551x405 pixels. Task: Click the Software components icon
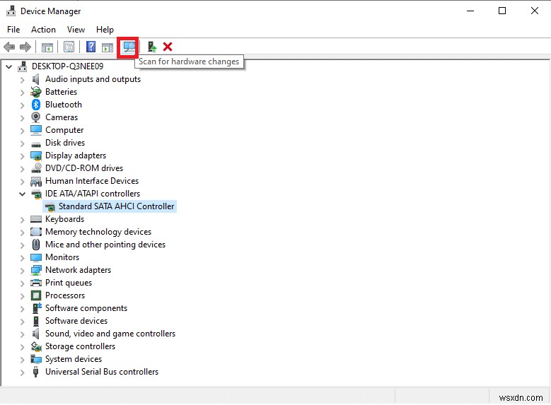pos(37,308)
